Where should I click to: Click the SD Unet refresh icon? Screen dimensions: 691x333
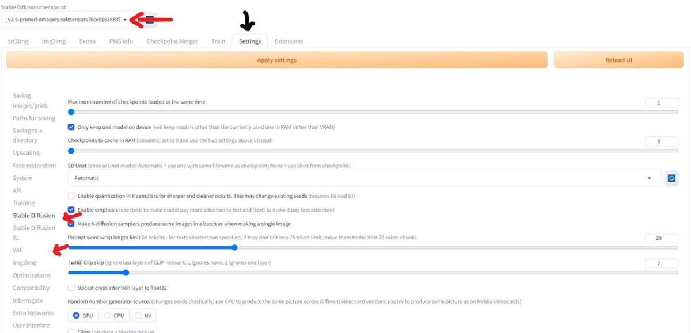click(671, 178)
